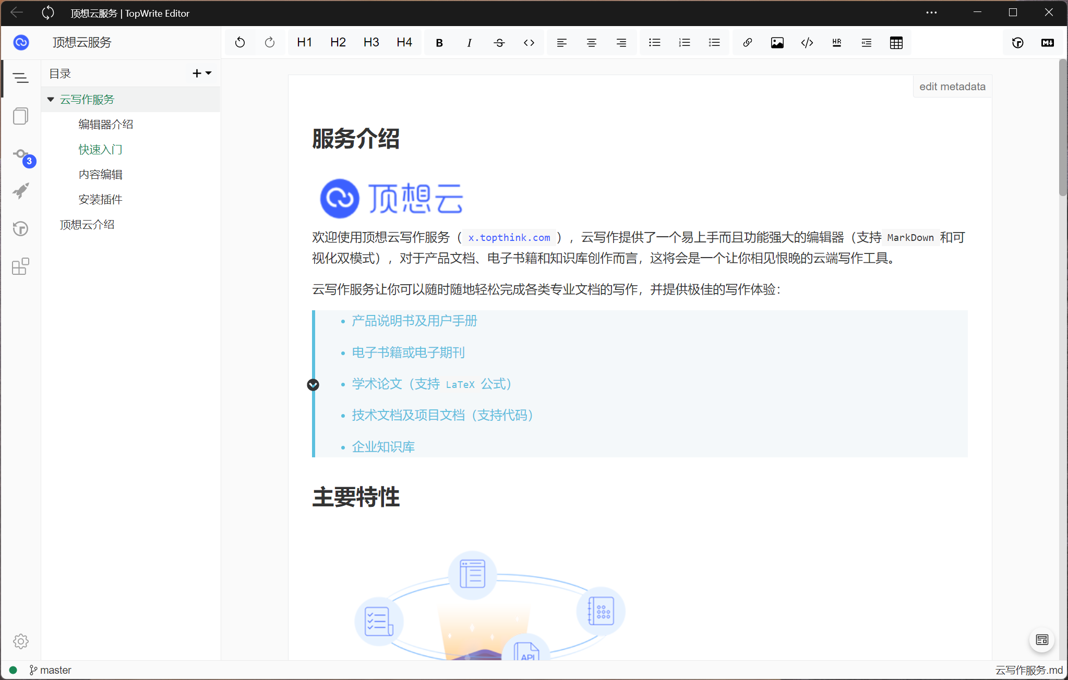Click the indent icon in toolbar

point(867,43)
